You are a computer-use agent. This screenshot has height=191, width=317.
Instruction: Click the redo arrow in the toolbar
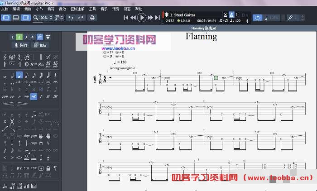81,18
